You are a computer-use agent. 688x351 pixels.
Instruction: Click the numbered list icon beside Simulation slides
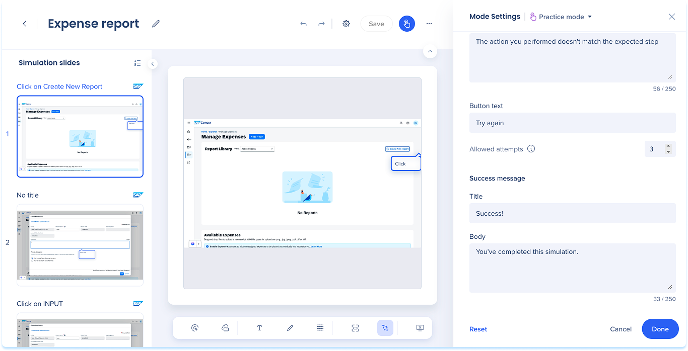pyautogui.click(x=137, y=63)
